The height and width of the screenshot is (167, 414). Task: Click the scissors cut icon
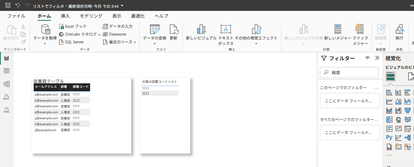pos(23,27)
